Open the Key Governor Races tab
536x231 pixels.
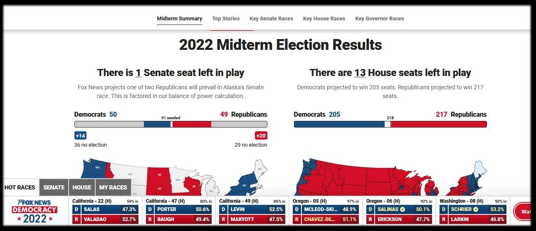379,19
